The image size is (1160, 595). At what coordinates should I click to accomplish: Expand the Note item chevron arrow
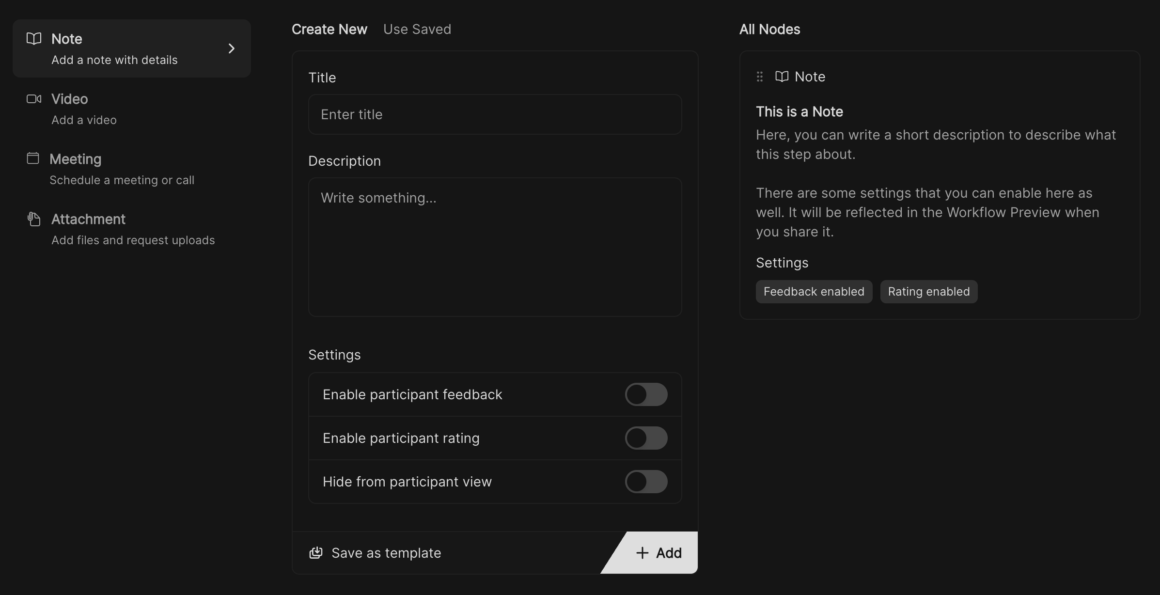pyautogui.click(x=232, y=48)
